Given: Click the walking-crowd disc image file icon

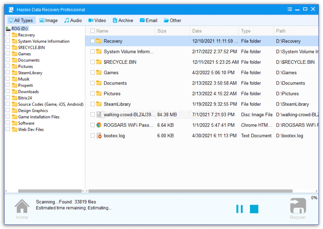Looking at the screenshot, I should 99,114.
